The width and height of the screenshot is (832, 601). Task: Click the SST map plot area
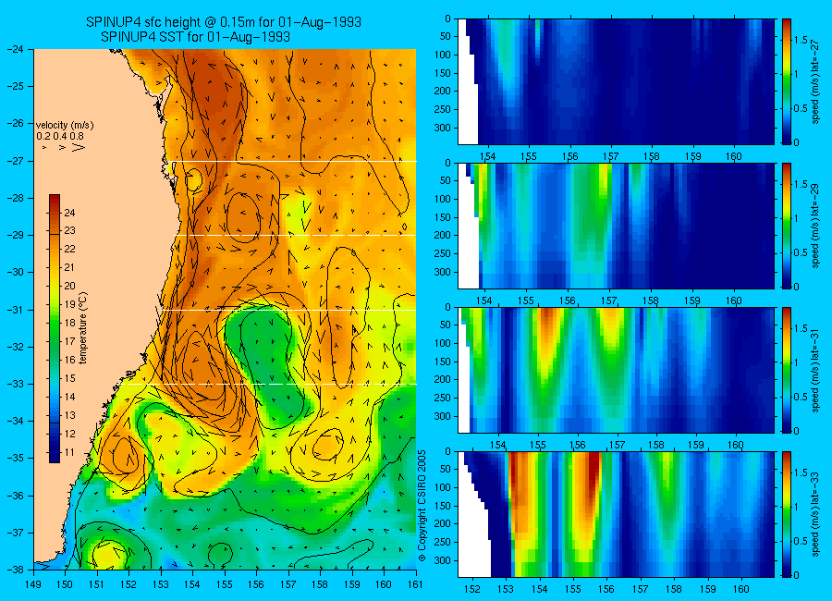point(225,309)
